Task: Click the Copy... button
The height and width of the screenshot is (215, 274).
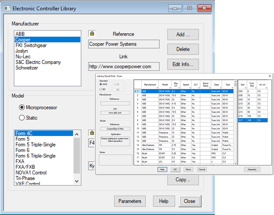Action: point(183,180)
